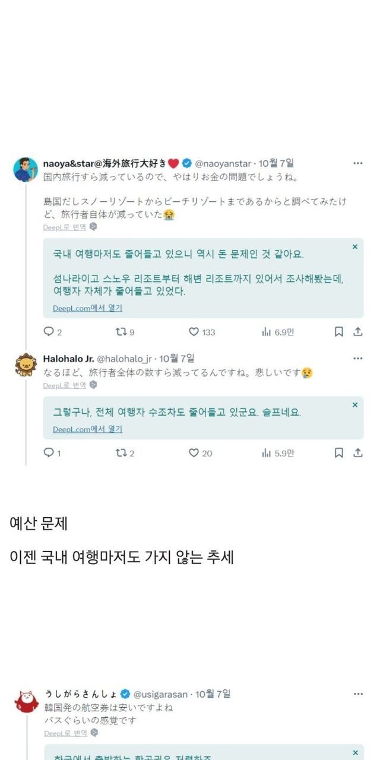Viewport: 380px width, 760px height.
Task: Open more options for usigarasan's tweet
Action: [x=357, y=694]
